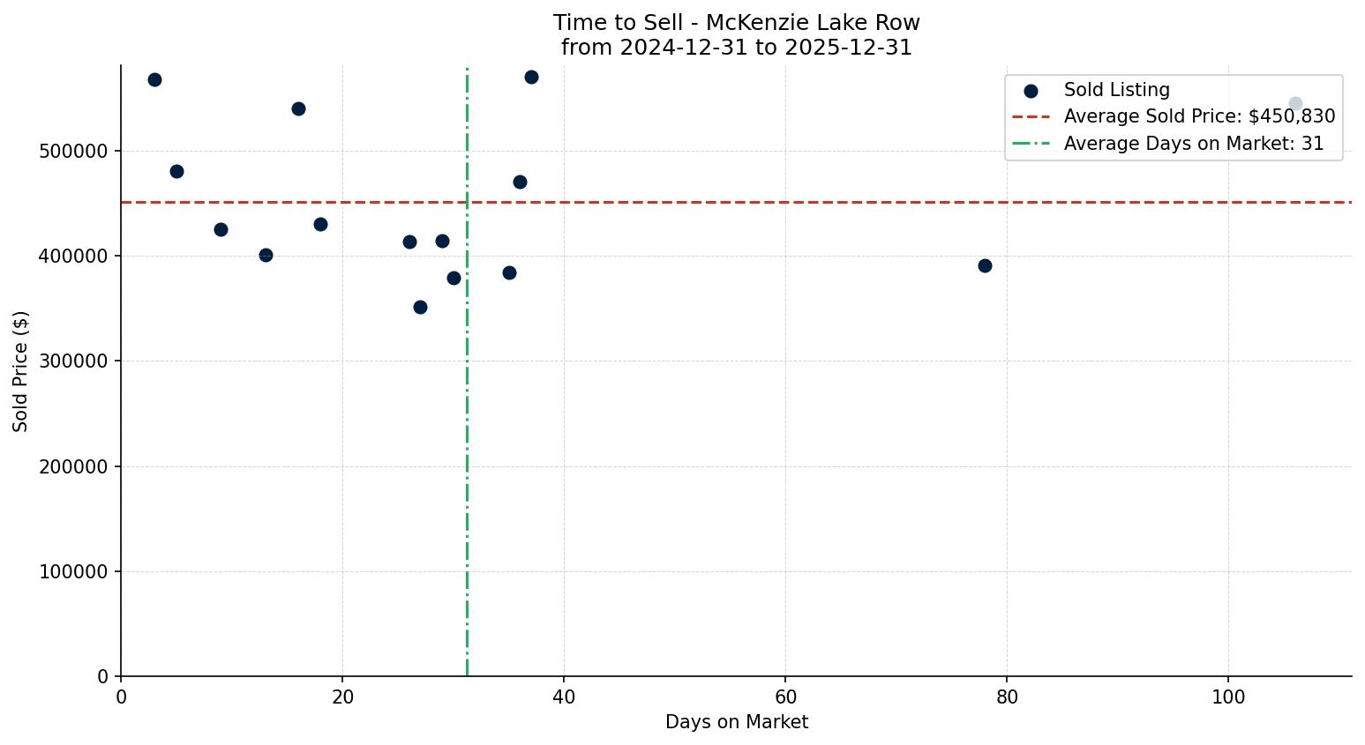
Task: Click the Sold Listing legend marker dot
Action: [1031, 91]
